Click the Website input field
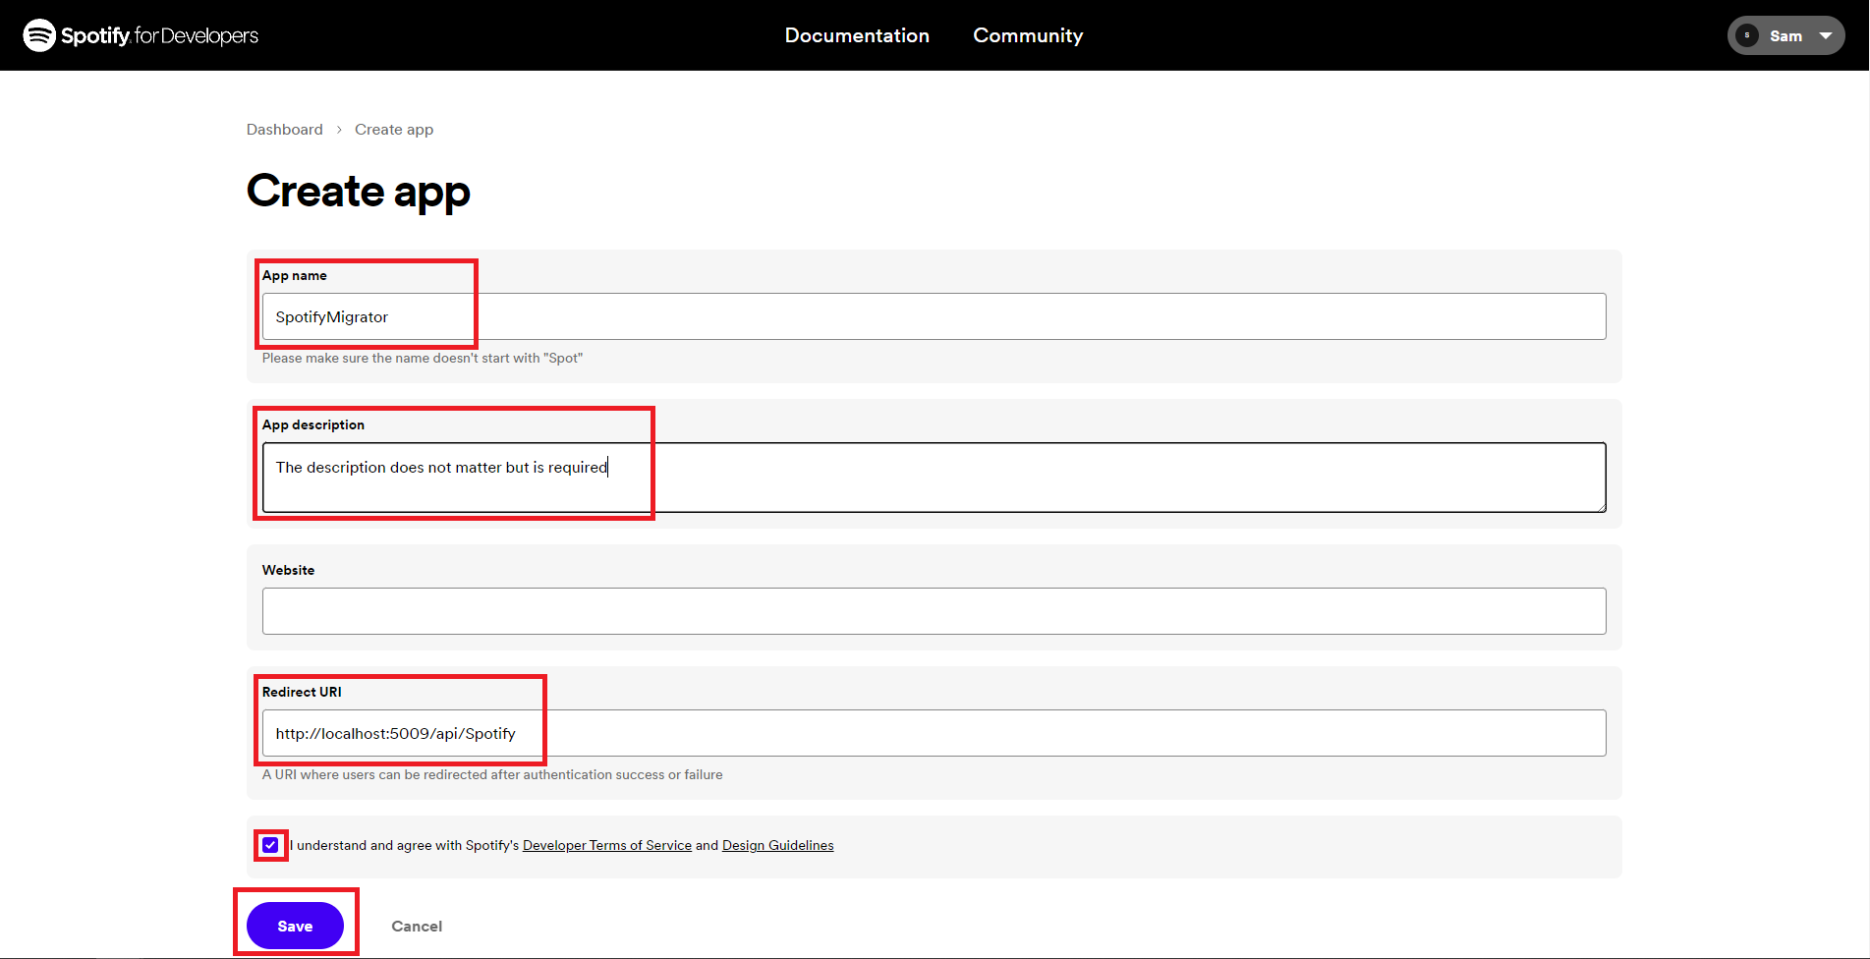This screenshot has height=959, width=1870. 934,611
